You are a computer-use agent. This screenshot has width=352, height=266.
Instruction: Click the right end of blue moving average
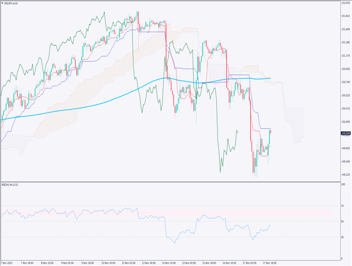click(x=269, y=78)
